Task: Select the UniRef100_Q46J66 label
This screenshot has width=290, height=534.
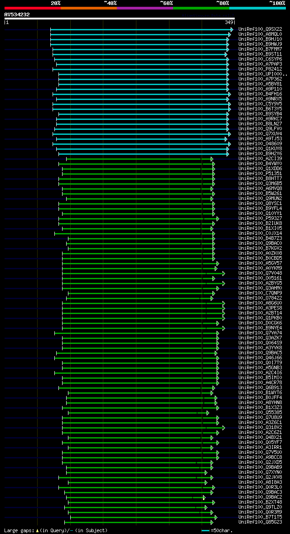Action: (x=260, y=358)
